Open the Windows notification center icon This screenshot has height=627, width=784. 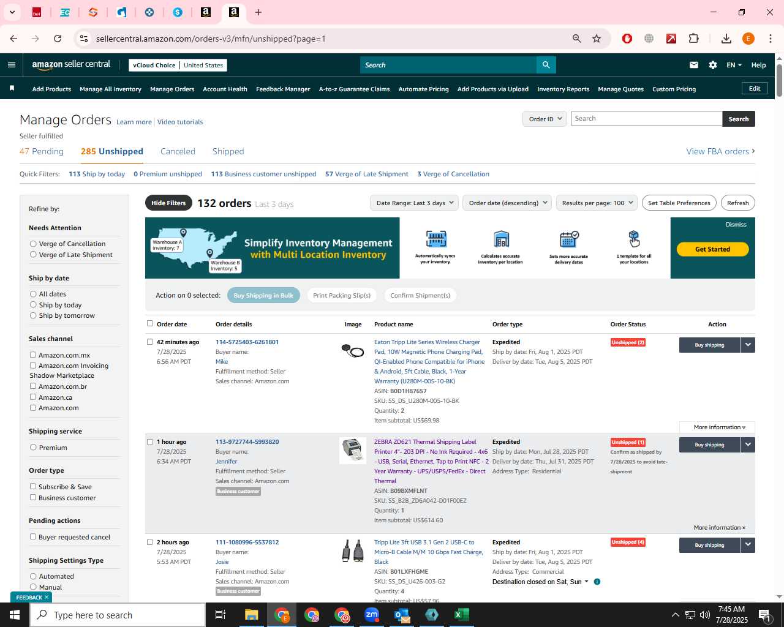[764, 615]
